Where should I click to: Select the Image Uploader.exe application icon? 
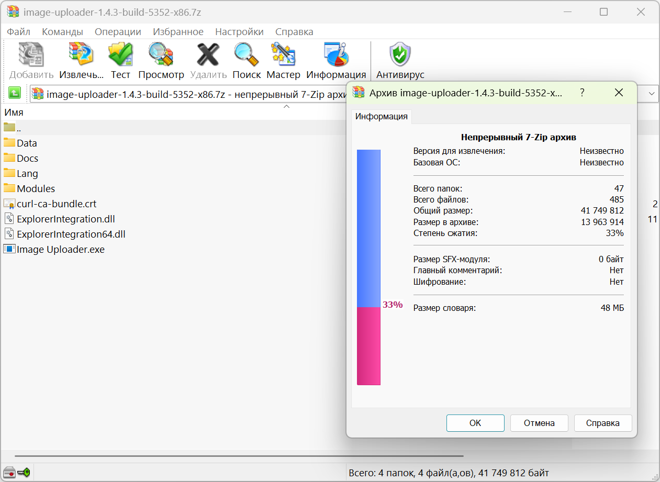(x=9, y=249)
